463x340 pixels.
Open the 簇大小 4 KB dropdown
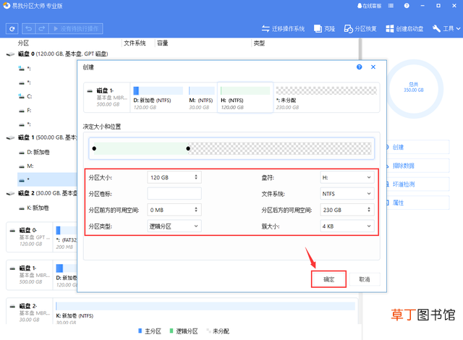tap(347, 226)
